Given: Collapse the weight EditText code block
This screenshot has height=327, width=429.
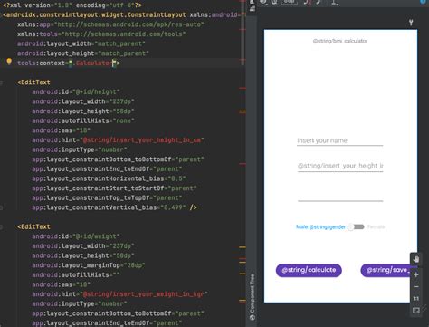Looking at the screenshot, I should point(2,226).
